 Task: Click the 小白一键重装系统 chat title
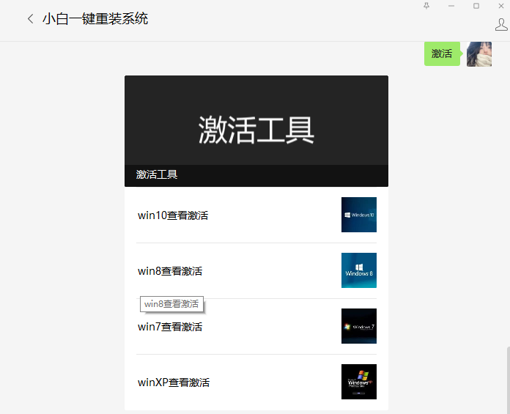click(x=95, y=19)
